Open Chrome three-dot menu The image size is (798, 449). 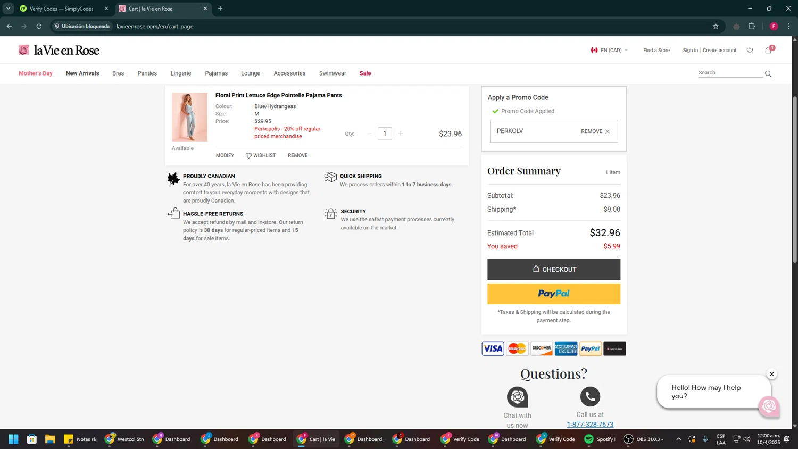tap(789, 26)
